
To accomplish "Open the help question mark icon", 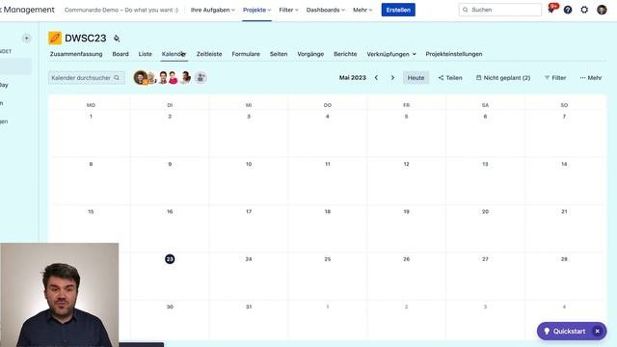I will pos(568,10).
